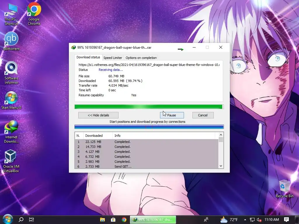Launch Oracle VM VirtualBox desktop icon
Viewport: 299px width, 224px height.
tap(11, 161)
